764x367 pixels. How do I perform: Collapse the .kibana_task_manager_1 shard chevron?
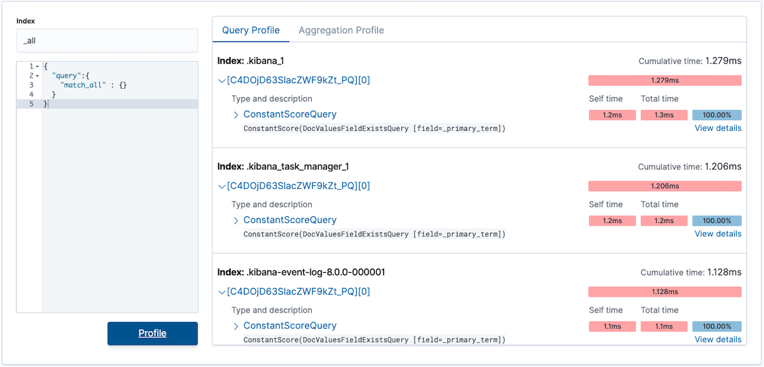coord(222,186)
